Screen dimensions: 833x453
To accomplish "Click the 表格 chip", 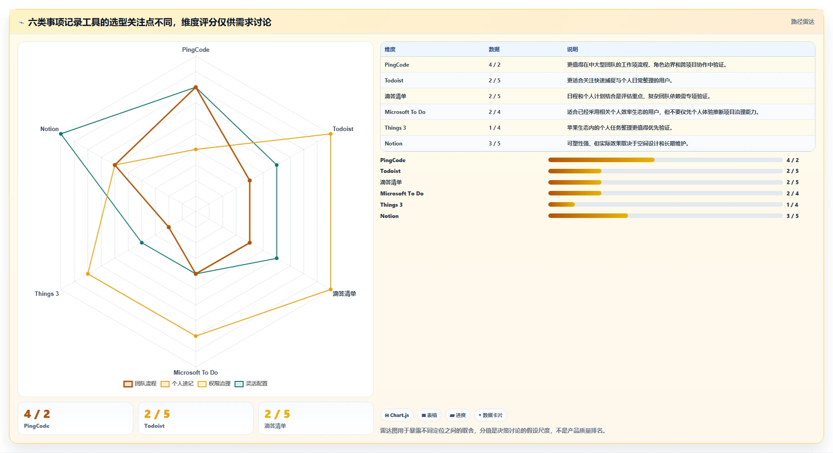I will [429, 415].
